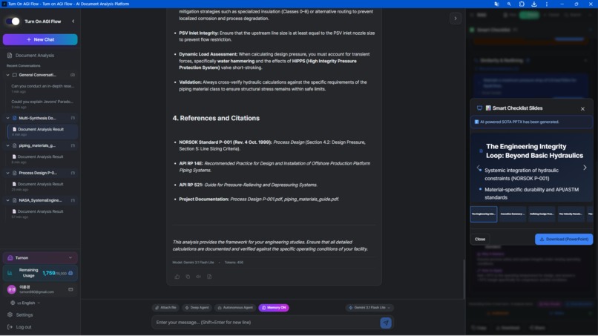Collapse the NASA_SystemsEngine... group
Viewport: 598px width, 336px height.
pos(7,200)
